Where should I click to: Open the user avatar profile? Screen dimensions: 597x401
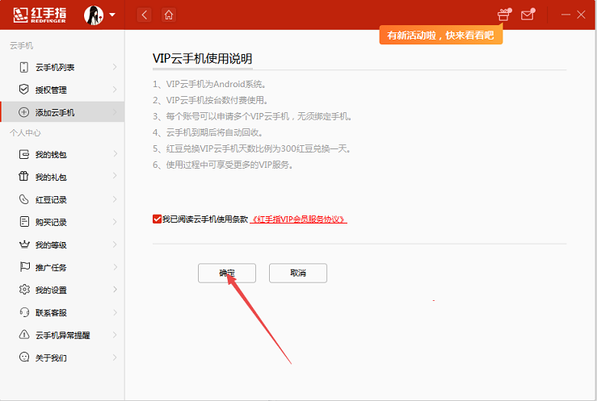(x=94, y=15)
